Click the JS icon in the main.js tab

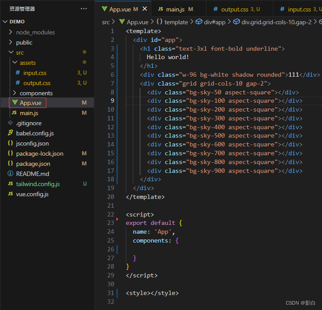pos(161,9)
